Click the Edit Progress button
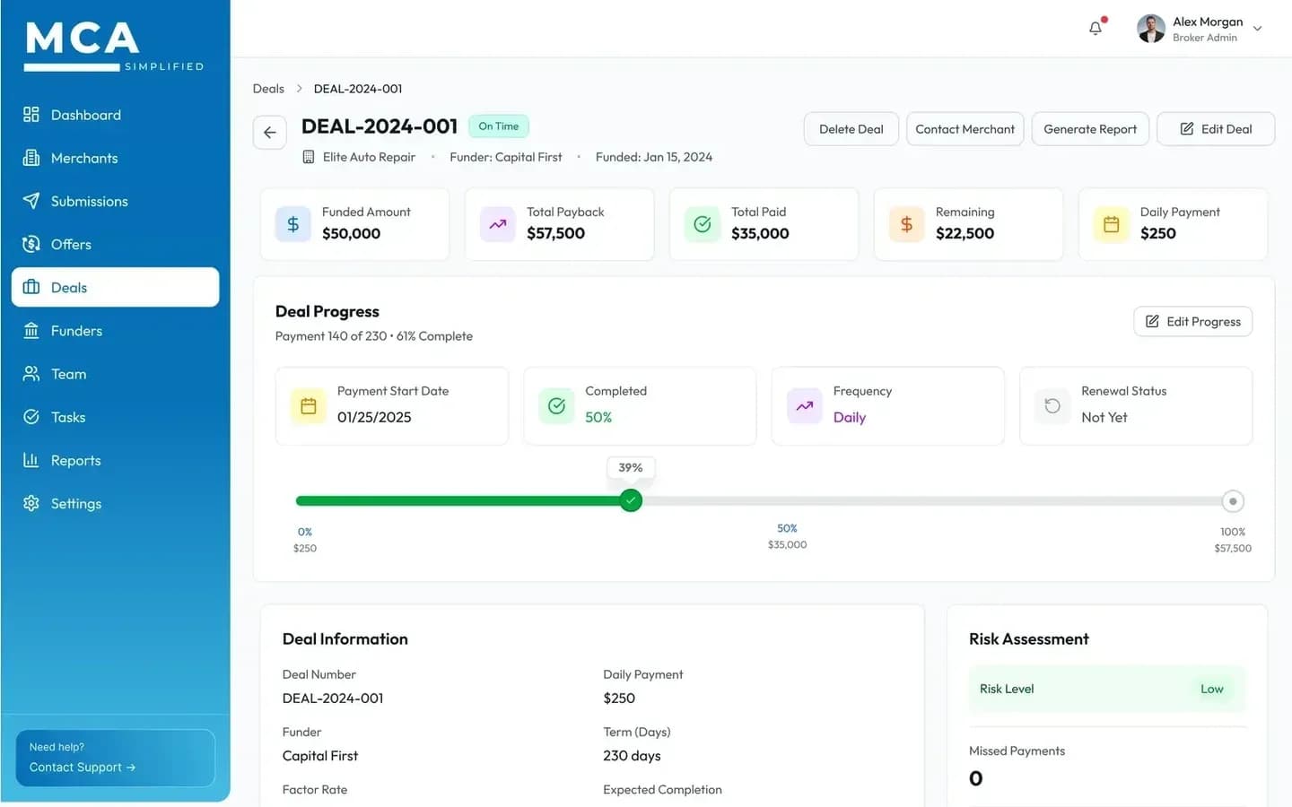Viewport: 1292px width, 807px height. pyautogui.click(x=1193, y=322)
